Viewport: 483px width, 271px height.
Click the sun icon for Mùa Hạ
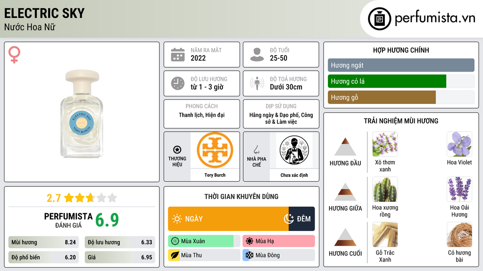(250, 241)
